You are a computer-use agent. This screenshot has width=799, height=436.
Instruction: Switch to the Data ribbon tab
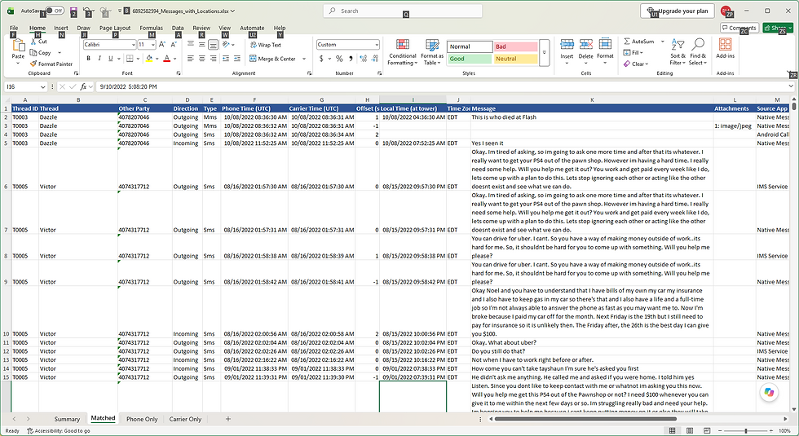click(178, 28)
